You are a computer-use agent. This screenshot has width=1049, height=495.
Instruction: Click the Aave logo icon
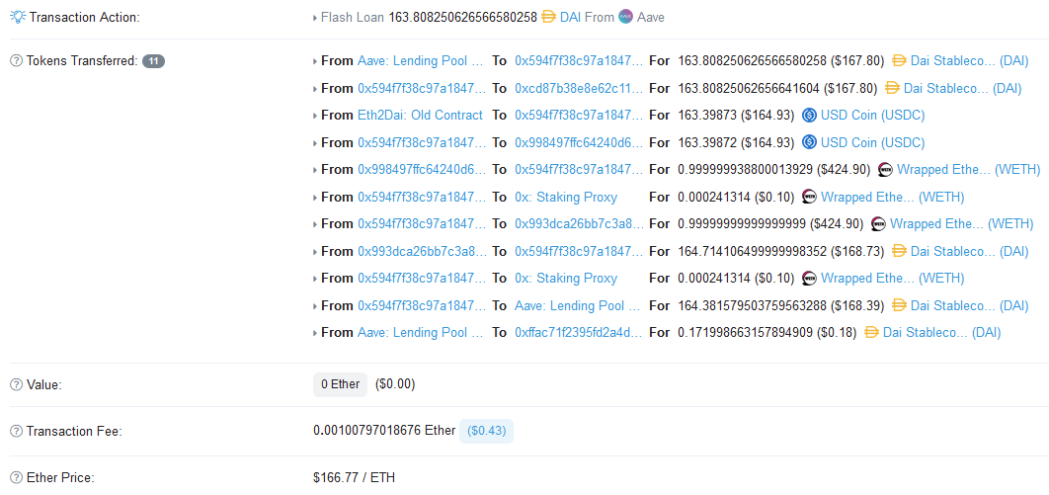point(625,17)
